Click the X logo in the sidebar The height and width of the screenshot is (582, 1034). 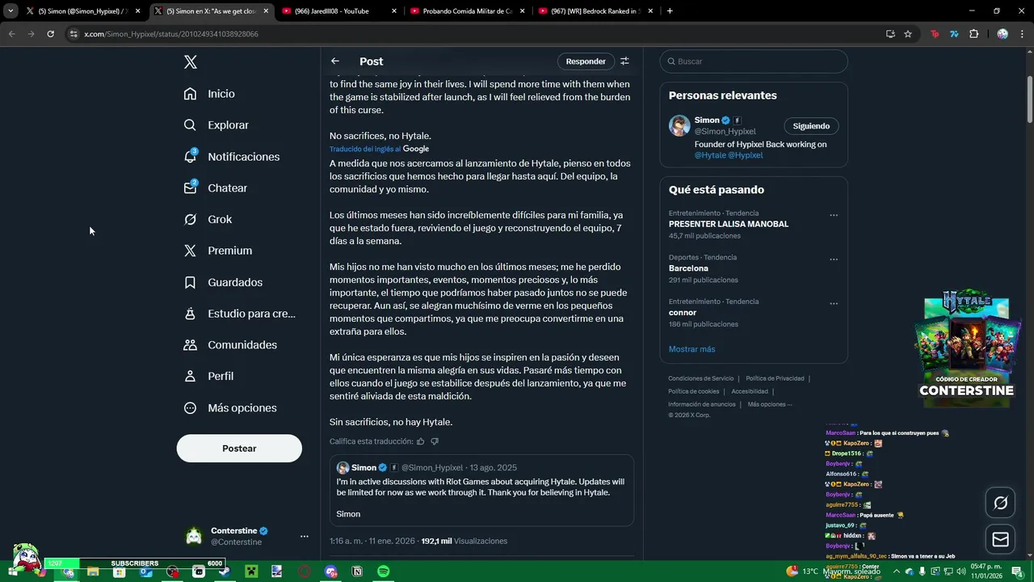pos(190,62)
